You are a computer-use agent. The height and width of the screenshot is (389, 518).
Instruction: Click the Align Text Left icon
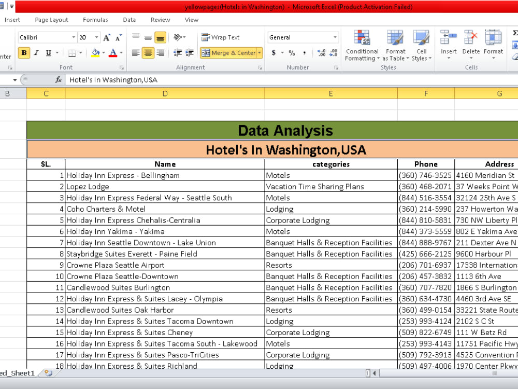(x=136, y=52)
